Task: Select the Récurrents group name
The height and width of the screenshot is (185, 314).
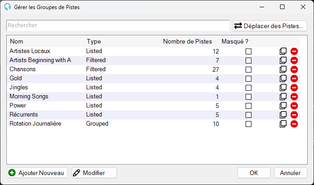Action: pyautogui.click(x=24, y=114)
